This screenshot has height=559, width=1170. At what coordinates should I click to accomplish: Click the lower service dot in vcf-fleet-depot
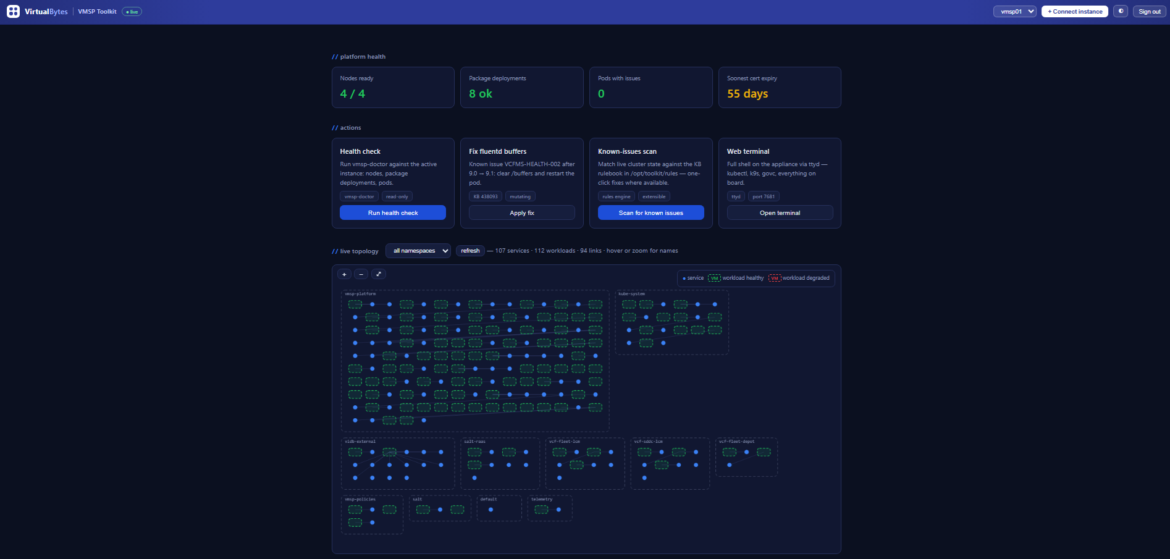pyautogui.click(x=730, y=465)
